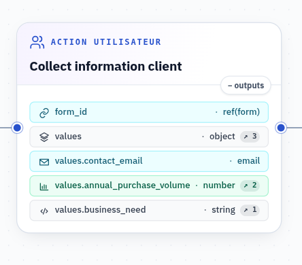Click the link icon on form_id row
302x265 pixels.
pyautogui.click(x=44, y=113)
